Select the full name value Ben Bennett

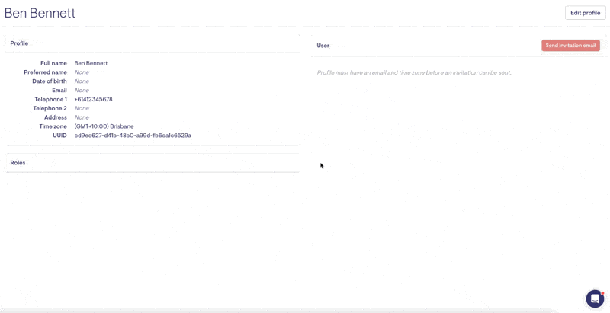point(91,63)
